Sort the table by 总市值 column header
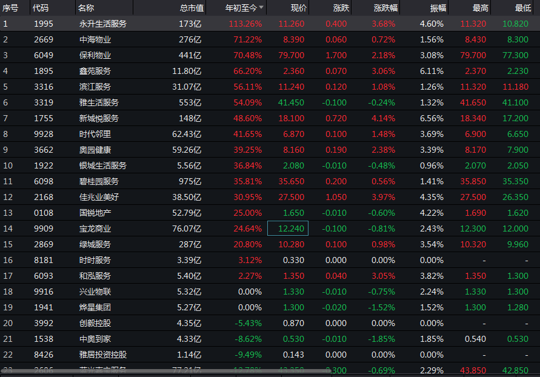540x377 pixels. click(192, 8)
